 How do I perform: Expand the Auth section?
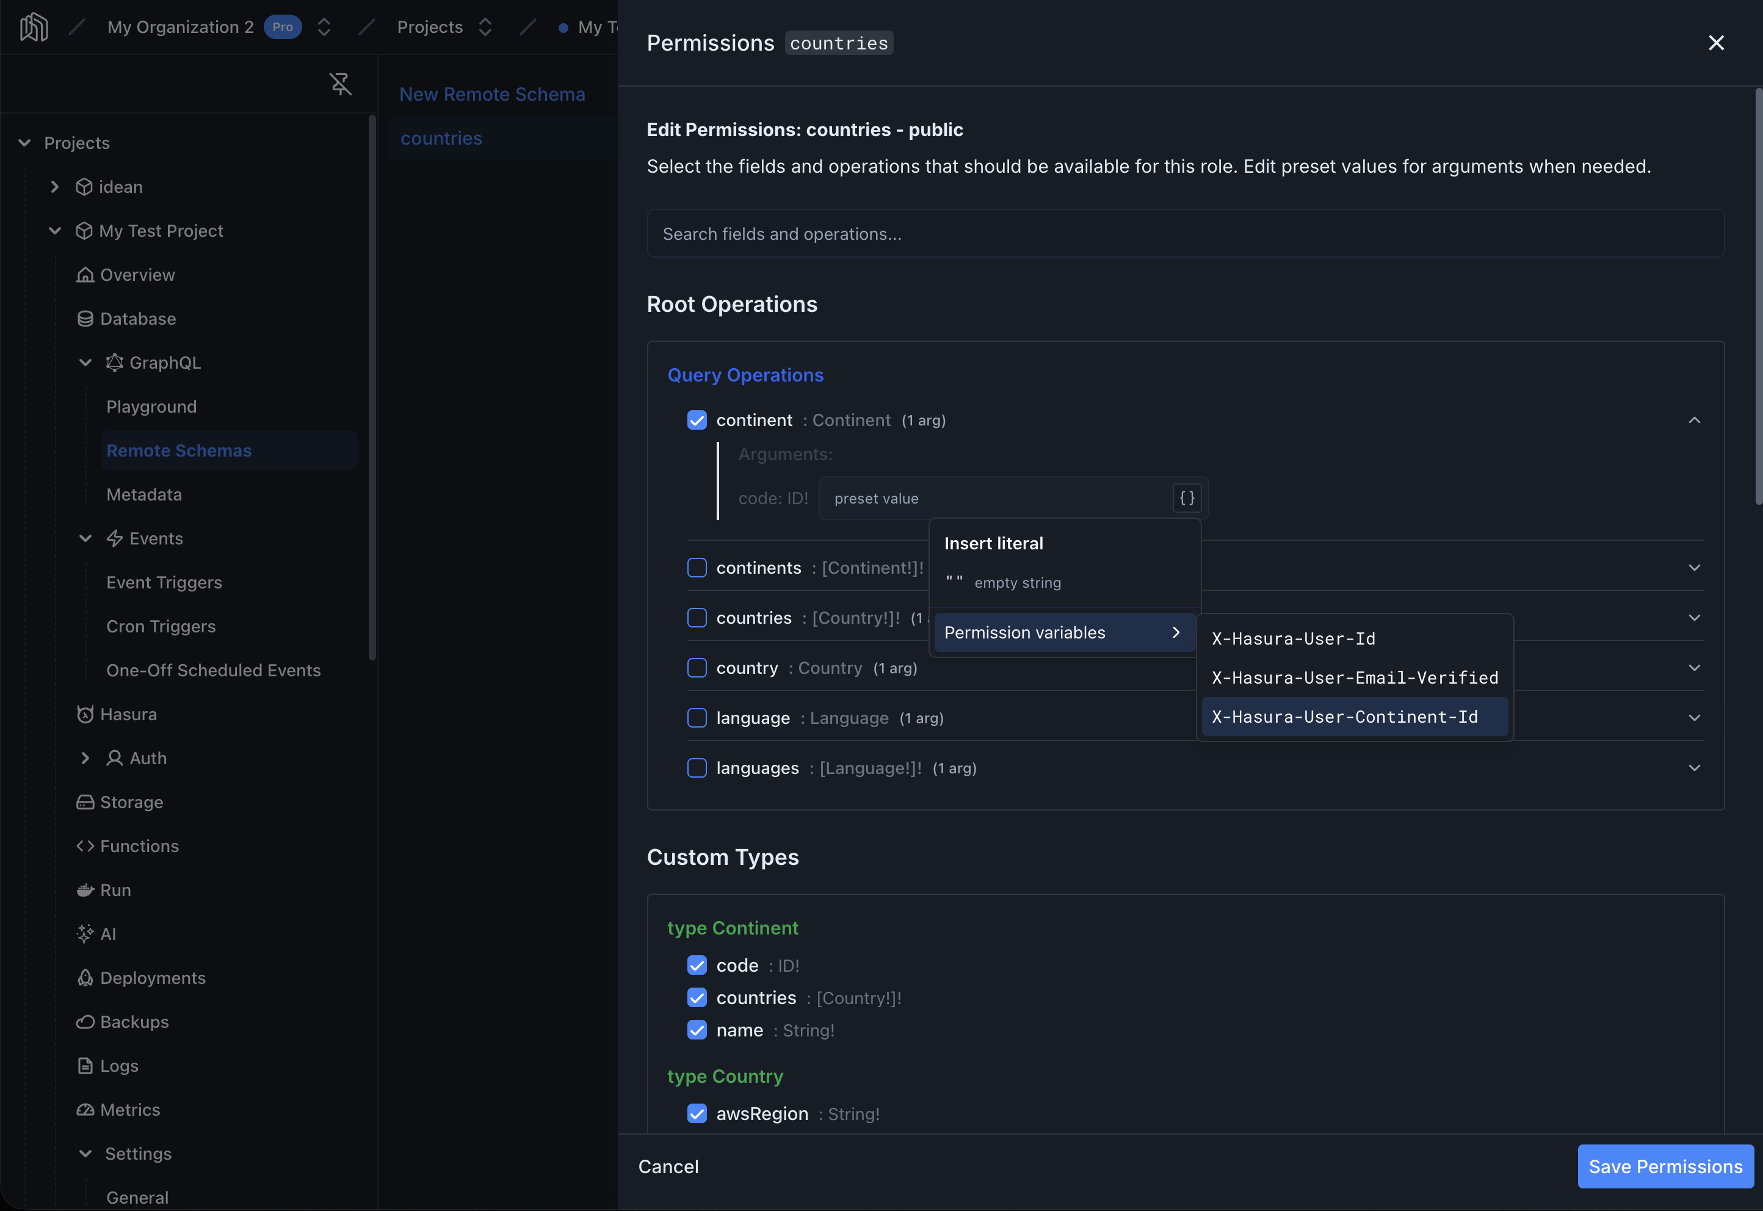[x=85, y=759]
